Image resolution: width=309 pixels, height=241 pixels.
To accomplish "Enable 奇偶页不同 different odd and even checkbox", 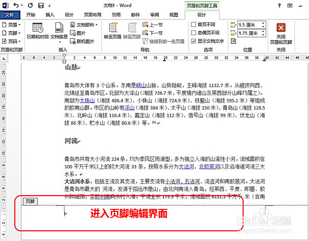I will click(194, 33).
